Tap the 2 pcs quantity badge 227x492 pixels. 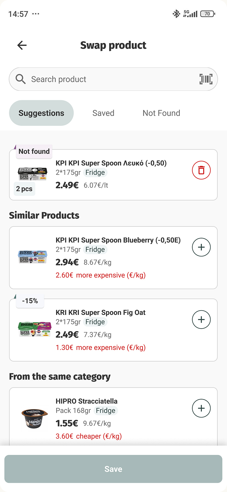24,189
